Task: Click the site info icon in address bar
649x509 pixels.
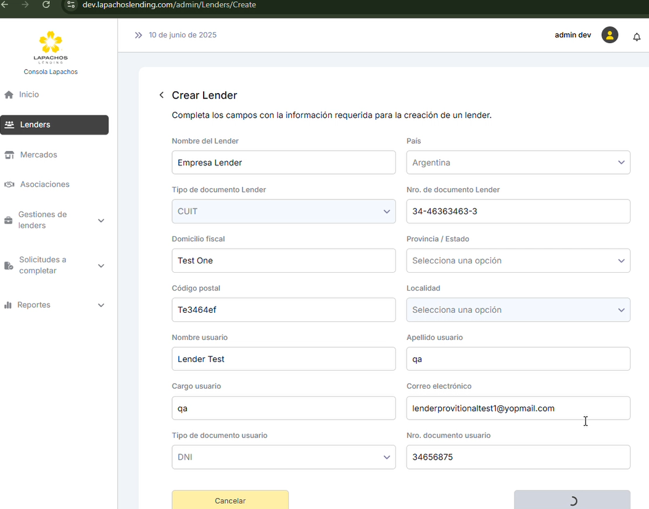Action: point(71,5)
